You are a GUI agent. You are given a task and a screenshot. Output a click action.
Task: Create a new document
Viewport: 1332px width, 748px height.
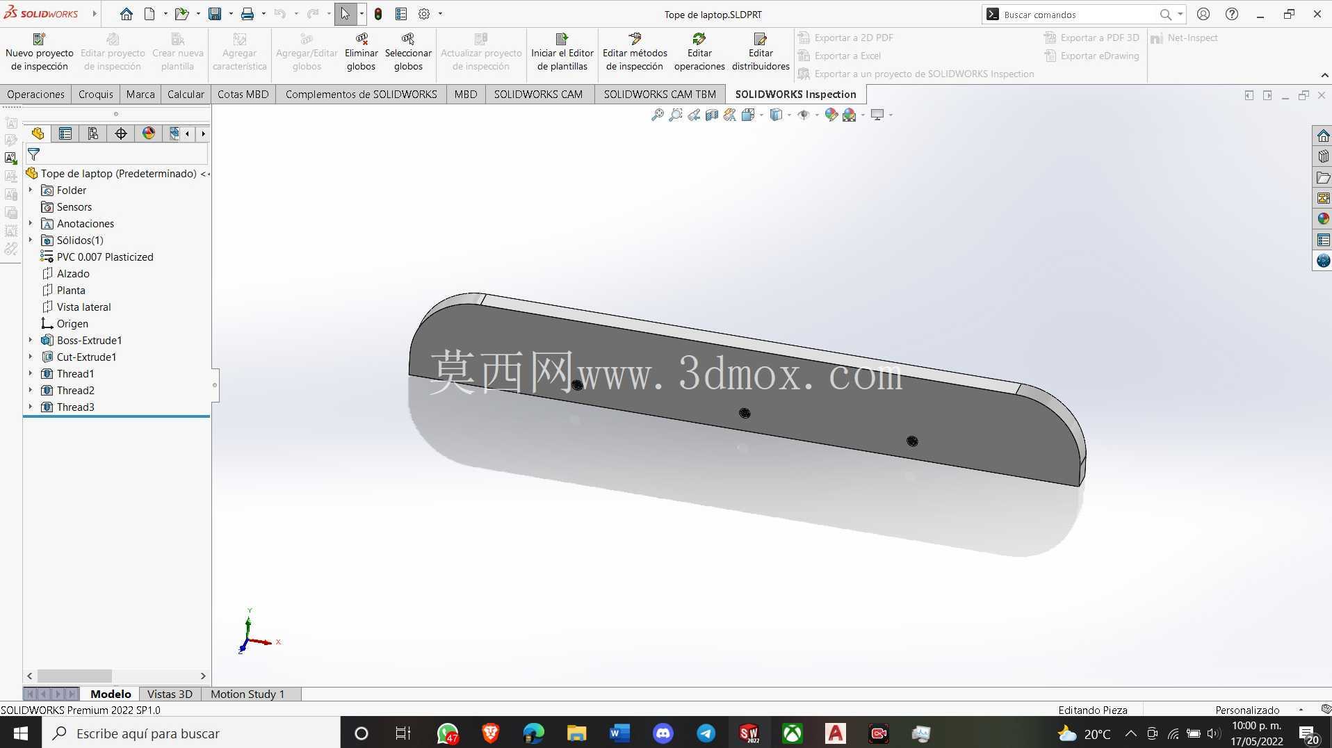149,14
